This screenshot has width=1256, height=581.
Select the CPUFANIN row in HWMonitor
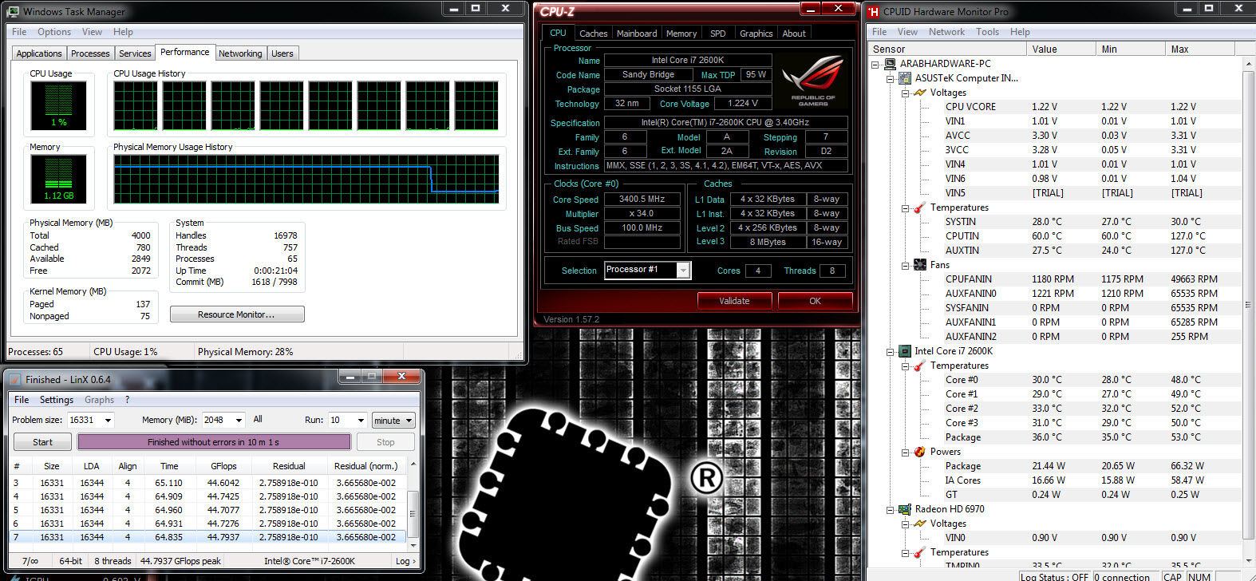click(x=1055, y=279)
